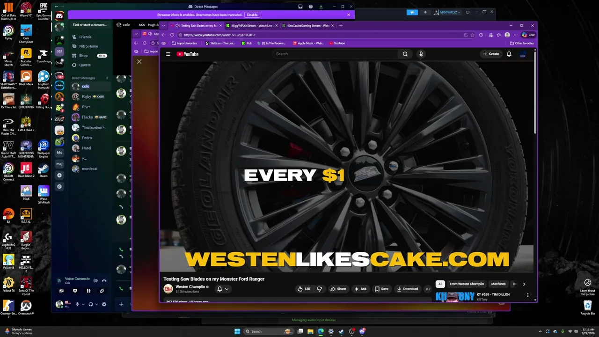
Task: Open Kick bookmark in favorites bar
Action: [x=247, y=43]
